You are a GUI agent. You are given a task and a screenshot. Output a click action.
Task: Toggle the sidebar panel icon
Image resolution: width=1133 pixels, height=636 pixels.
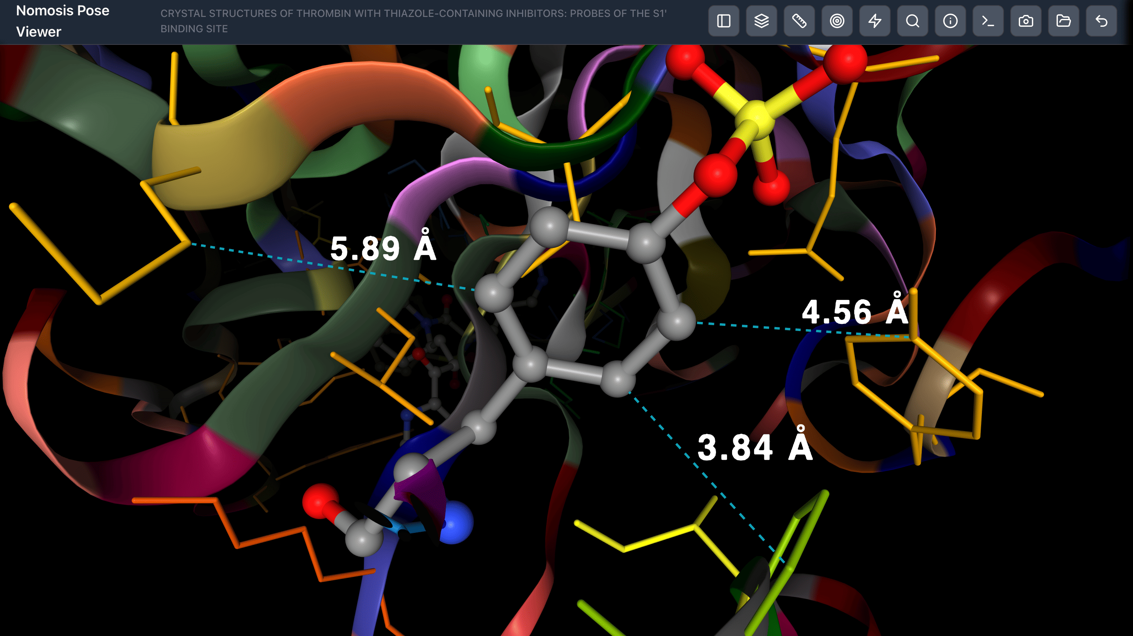click(x=723, y=21)
